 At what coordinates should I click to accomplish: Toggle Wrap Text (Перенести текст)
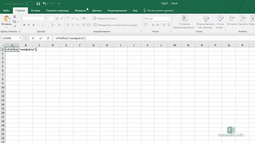pyautogui.click(x=105, y=19)
